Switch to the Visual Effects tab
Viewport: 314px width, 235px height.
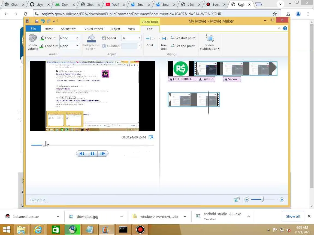click(94, 29)
